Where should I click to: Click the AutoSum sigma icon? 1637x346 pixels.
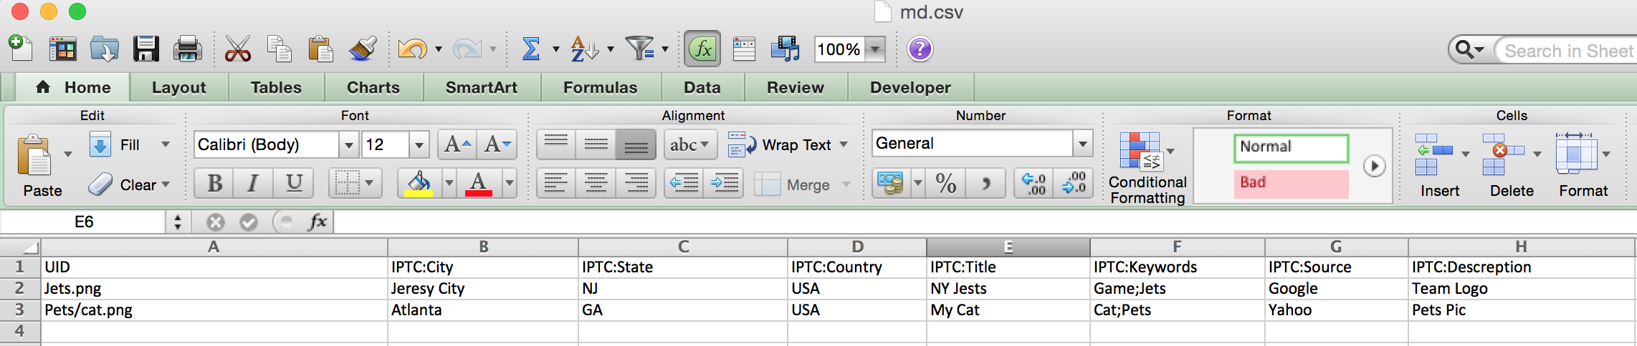tap(530, 49)
